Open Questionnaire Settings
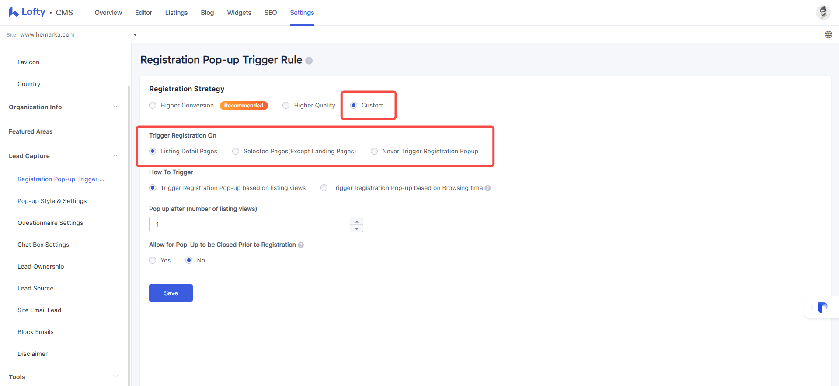Screen dimensions: 839x386 click(50, 223)
